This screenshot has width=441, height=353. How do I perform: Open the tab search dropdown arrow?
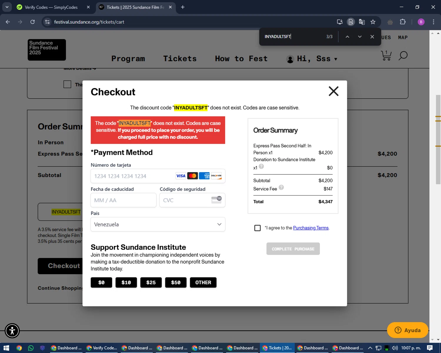point(7,7)
